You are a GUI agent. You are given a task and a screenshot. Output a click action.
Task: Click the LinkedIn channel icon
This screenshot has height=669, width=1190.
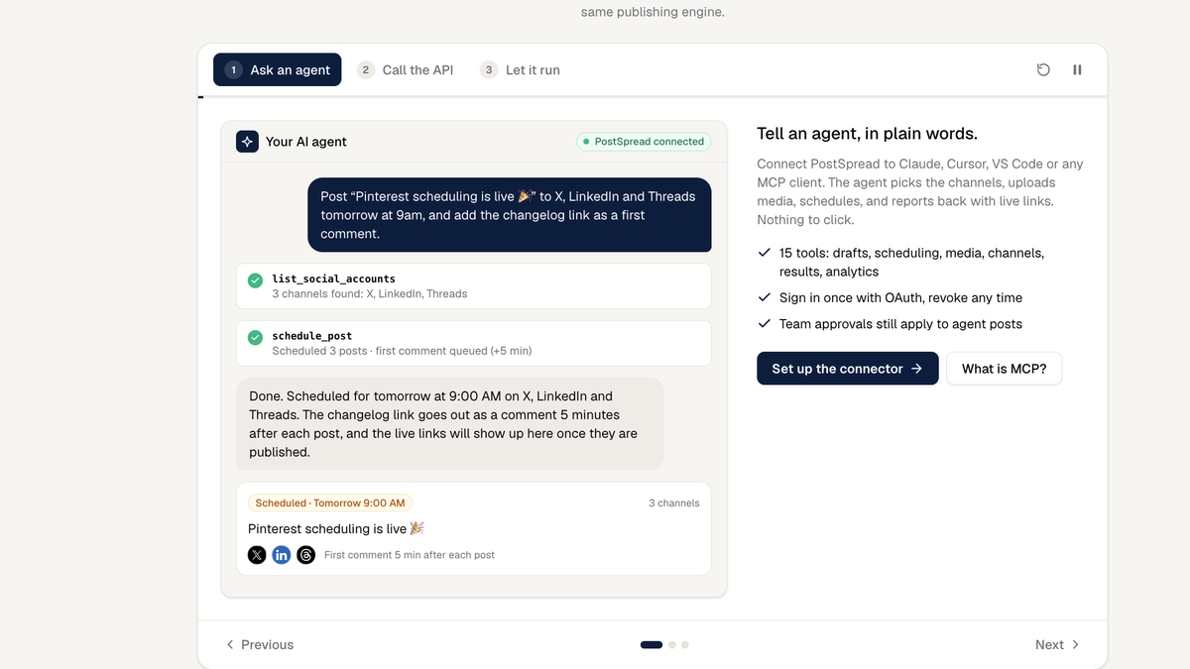click(282, 555)
